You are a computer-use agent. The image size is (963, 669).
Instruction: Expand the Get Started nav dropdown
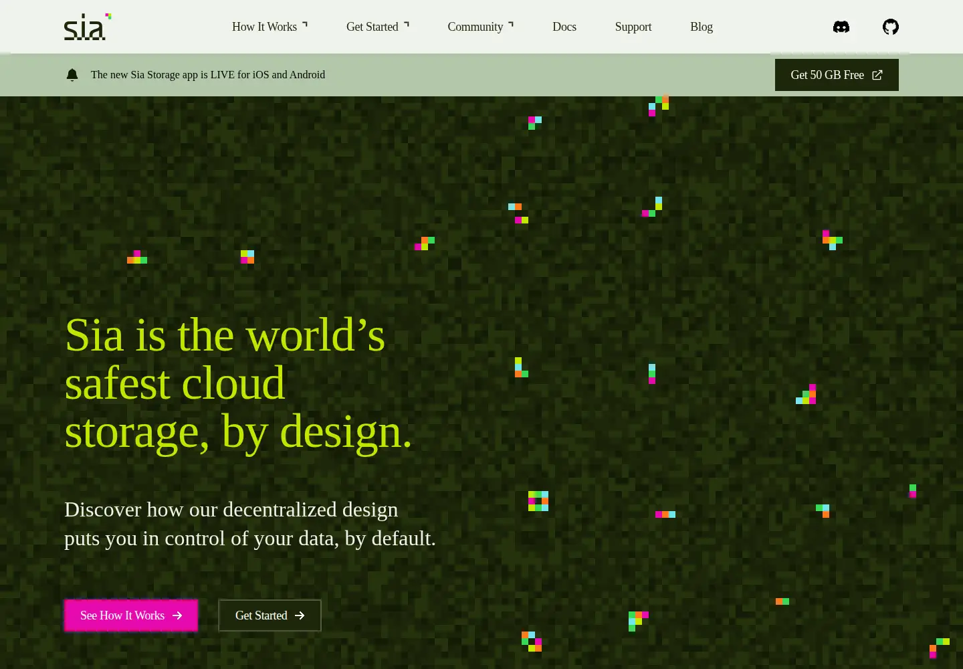[x=378, y=27]
